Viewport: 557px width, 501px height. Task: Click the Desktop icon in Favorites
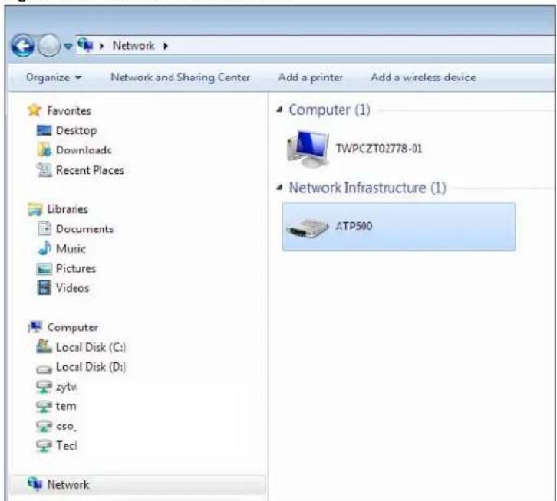tap(44, 130)
